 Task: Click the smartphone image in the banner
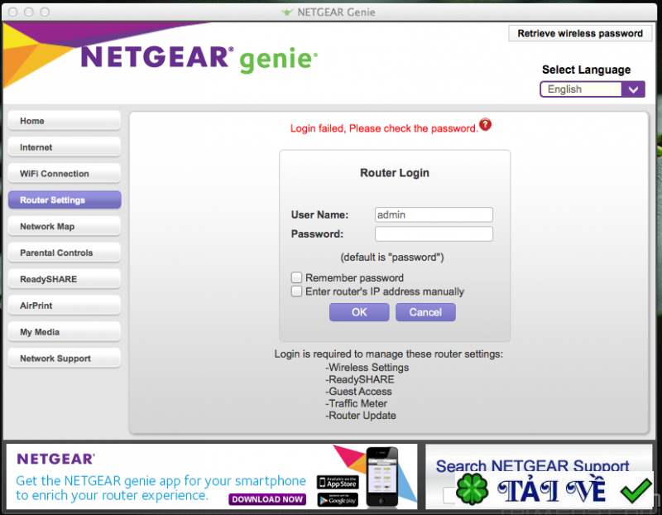382,477
